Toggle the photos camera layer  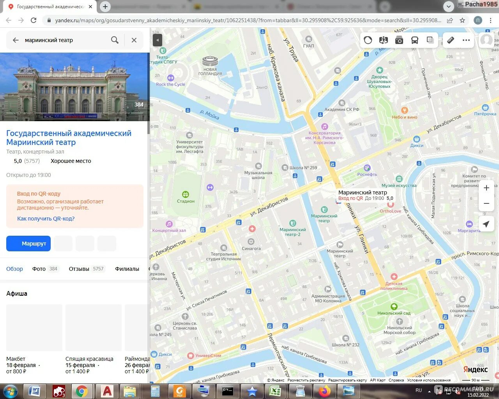tap(399, 40)
